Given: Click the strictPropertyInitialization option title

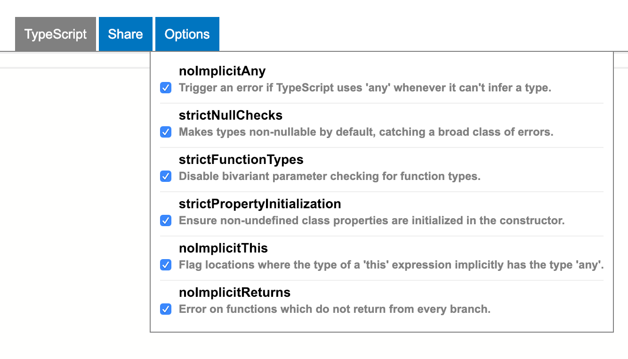Looking at the screenshot, I should (x=260, y=204).
